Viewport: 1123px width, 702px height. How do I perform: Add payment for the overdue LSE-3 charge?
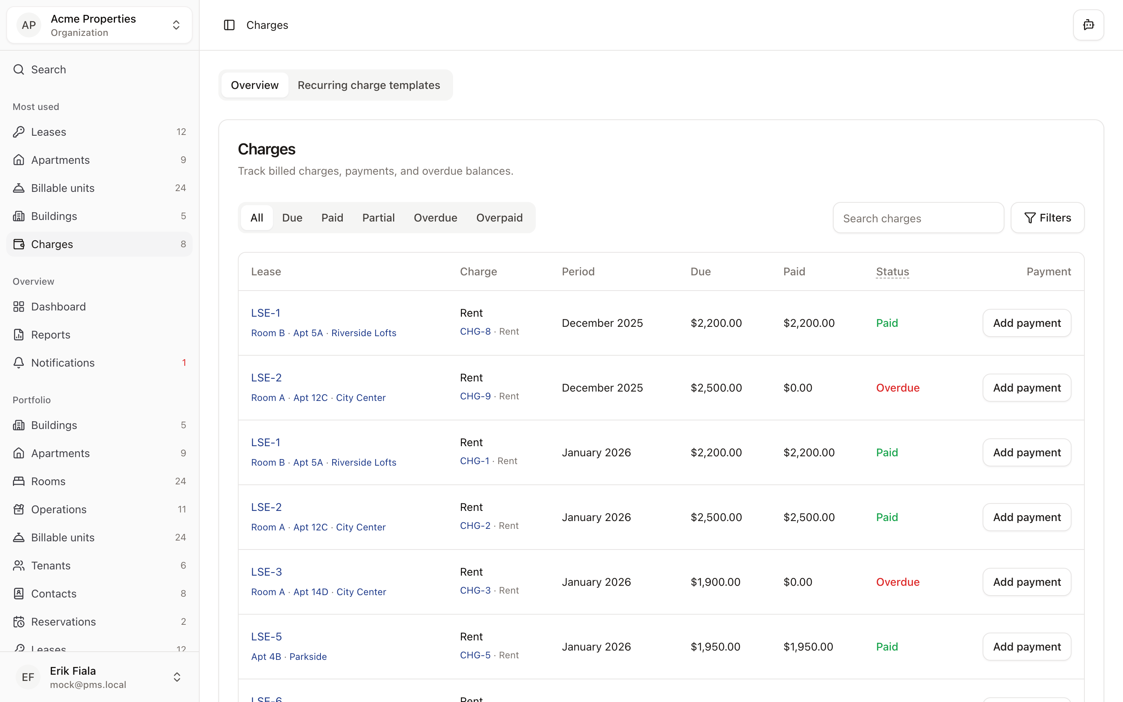pos(1026,581)
